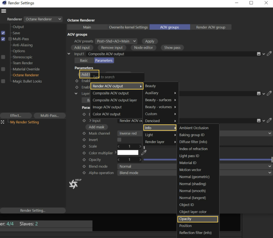Click the Octane HELP logo icon
The image size is (273, 238).
(75, 184)
